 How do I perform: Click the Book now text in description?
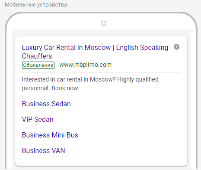tap(65, 88)
